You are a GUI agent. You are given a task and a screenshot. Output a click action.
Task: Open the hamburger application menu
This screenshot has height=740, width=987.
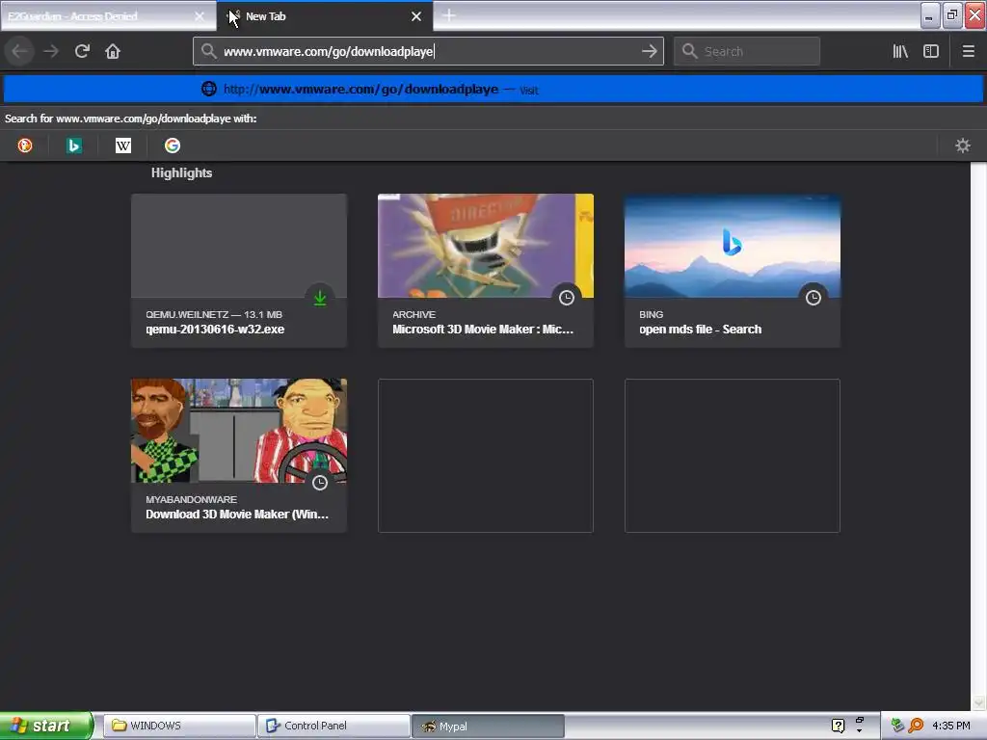click(968, 51)
